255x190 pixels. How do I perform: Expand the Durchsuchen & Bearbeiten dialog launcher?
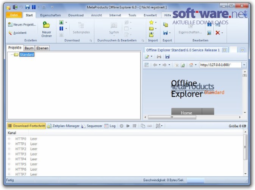(143, 40)
